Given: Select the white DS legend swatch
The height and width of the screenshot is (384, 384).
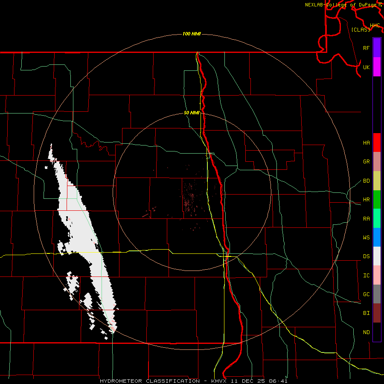Looking at the screenshot, I should click(x=377, y=256).
